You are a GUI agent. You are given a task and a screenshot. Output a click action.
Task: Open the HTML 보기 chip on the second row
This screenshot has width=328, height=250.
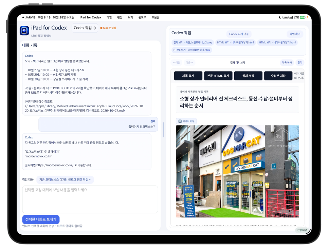coord(192,50)
